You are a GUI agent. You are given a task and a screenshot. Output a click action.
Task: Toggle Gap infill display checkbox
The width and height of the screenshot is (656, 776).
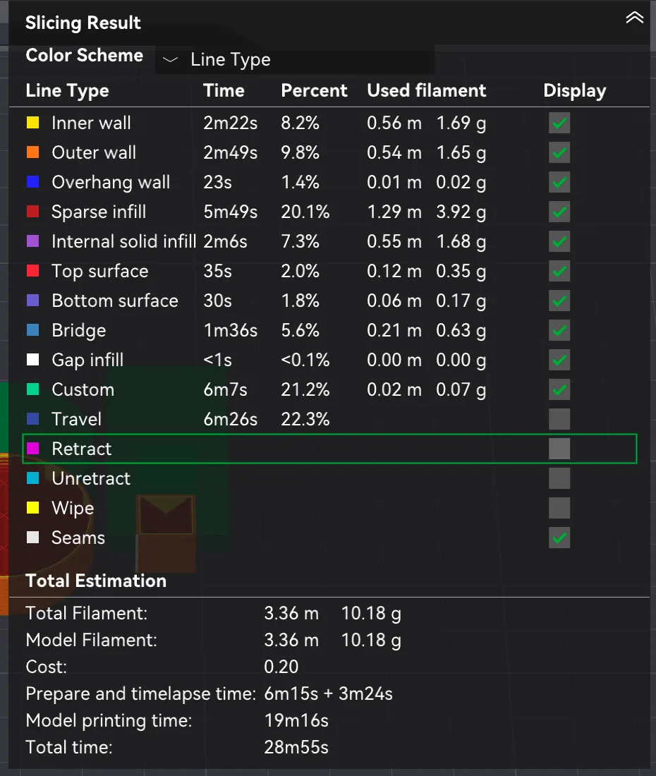point(559,360)
